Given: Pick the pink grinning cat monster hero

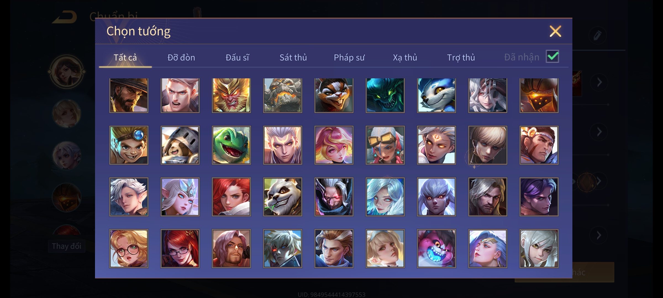Looking at the screenshot, I should [x=436, y=249].
